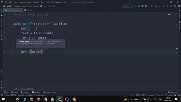Open the File menu
181x102 pixels.
(x=6, y=2)
